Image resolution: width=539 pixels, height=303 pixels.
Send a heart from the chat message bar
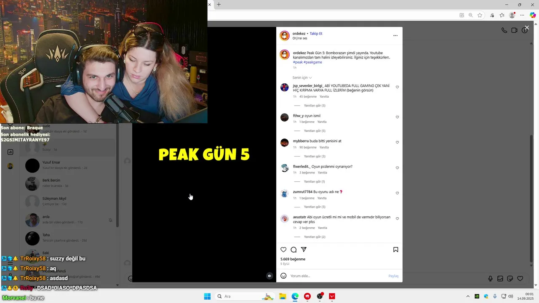click(520, 279)
